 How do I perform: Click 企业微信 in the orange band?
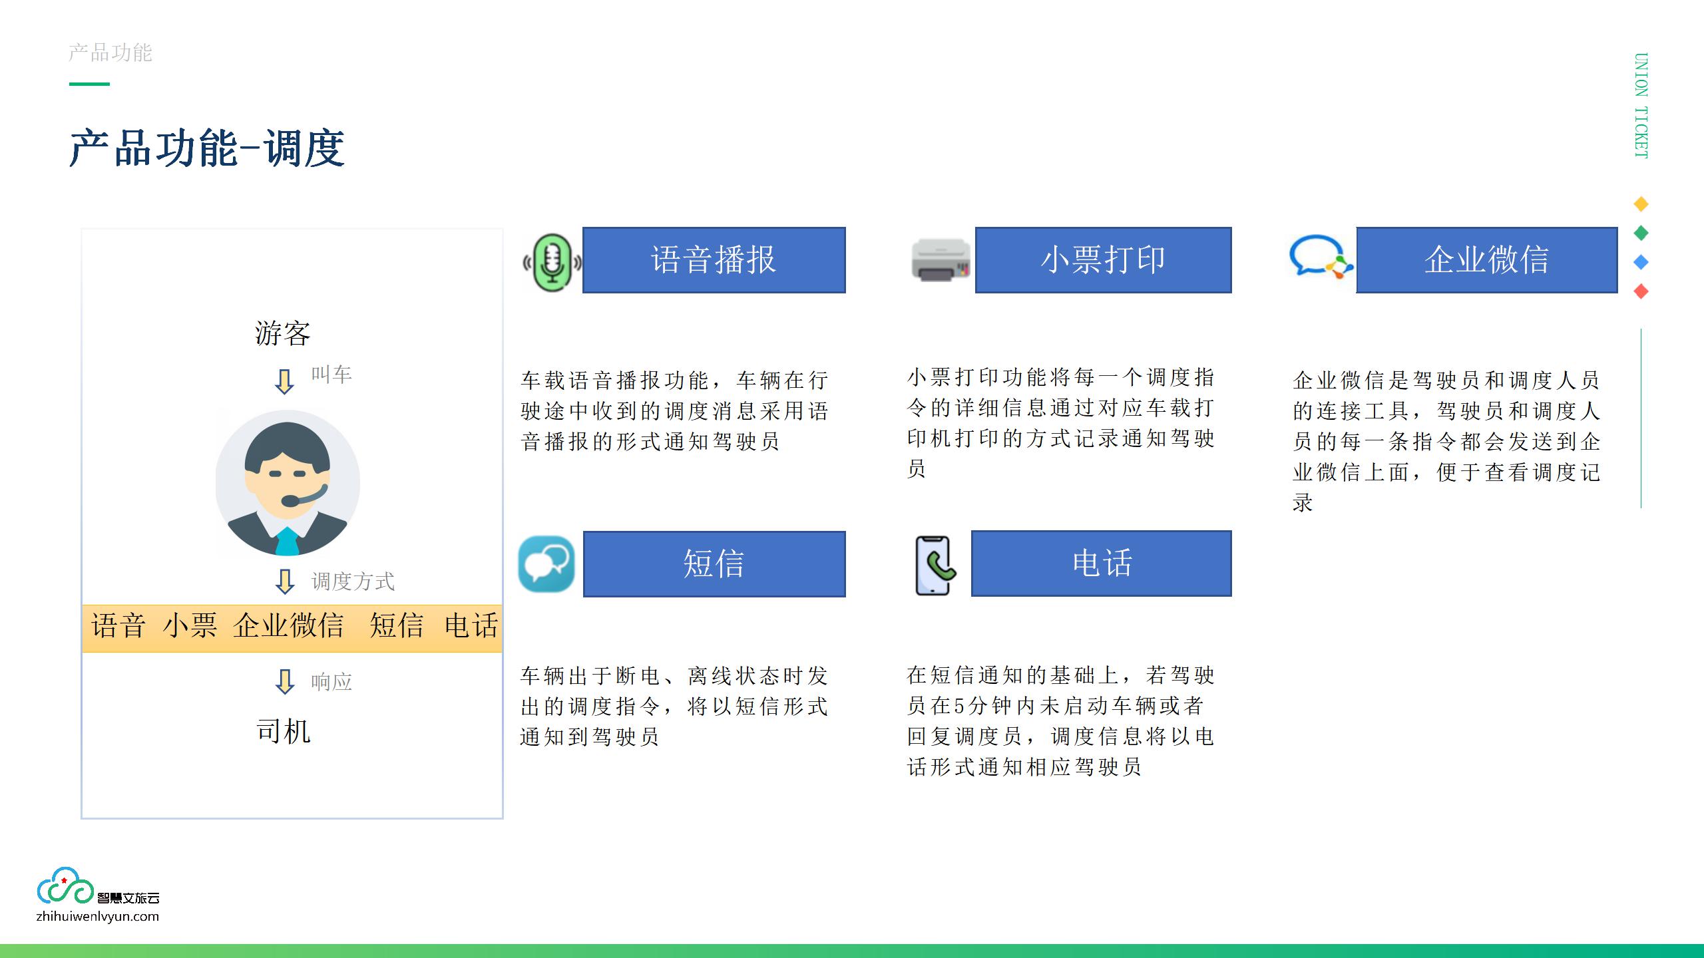click(x=289, y=626)
